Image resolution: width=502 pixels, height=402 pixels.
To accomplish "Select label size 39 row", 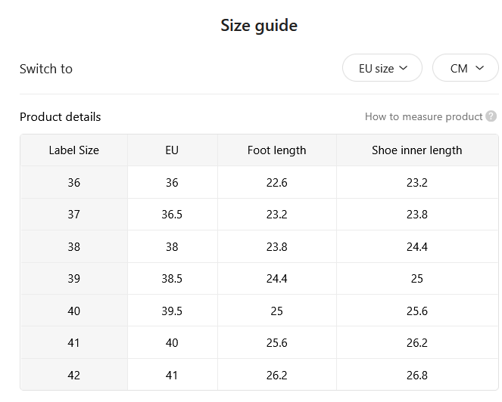I will click(259, 279).
